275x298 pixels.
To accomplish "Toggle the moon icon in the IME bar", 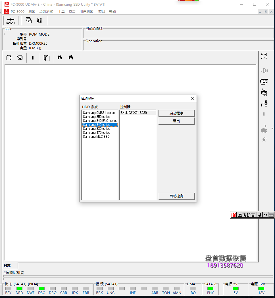I will [x=260, y=215].
